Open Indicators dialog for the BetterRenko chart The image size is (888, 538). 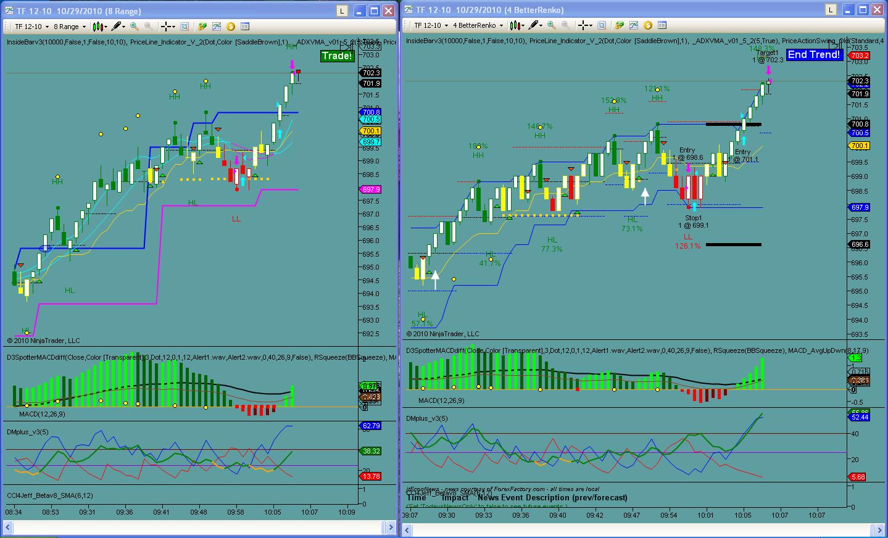point(634,25)
